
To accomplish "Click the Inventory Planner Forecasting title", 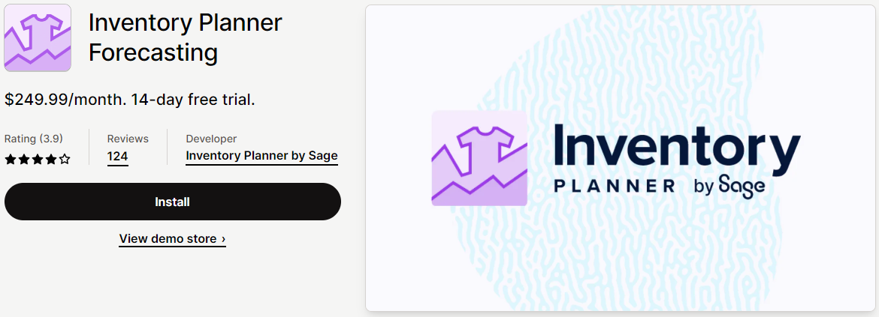I will pyautogui.click(x=185, y=37).
